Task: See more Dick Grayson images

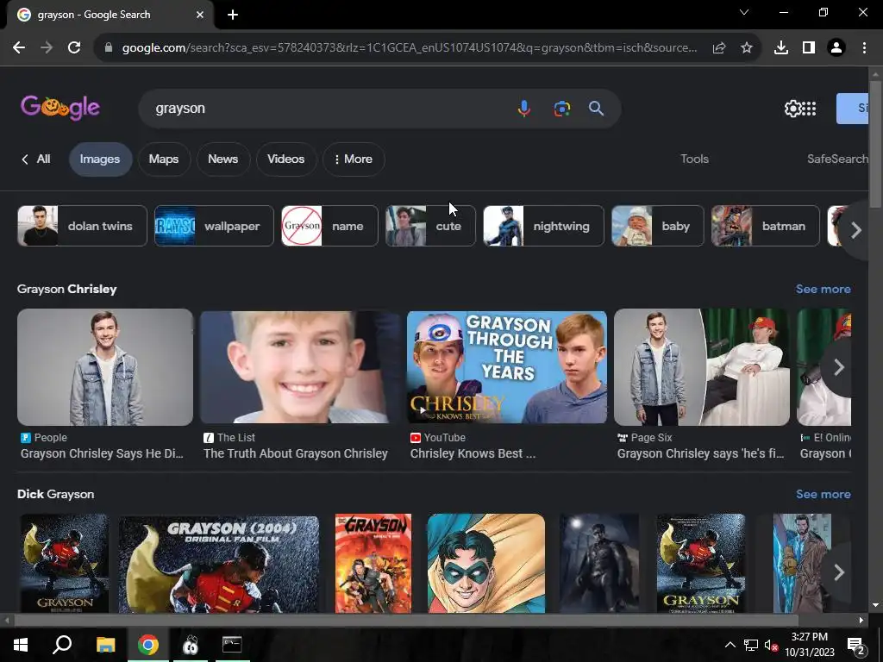Action: pos(823,494)
